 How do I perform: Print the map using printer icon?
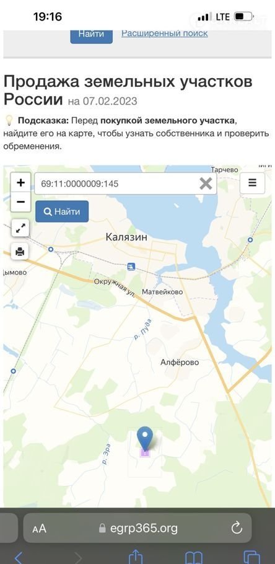[x=20, y=252]
